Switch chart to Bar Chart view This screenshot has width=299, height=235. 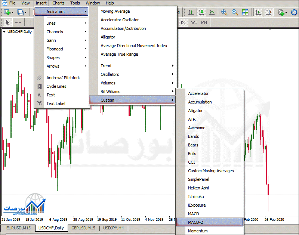191,12
